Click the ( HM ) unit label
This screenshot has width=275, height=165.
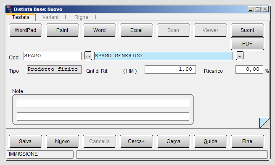point(130,71)
